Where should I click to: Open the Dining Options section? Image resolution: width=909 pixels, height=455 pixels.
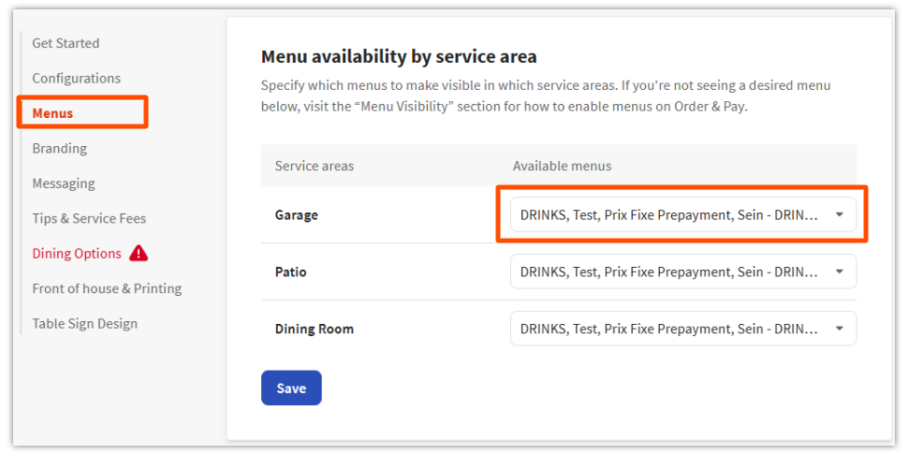click(77, 254)
